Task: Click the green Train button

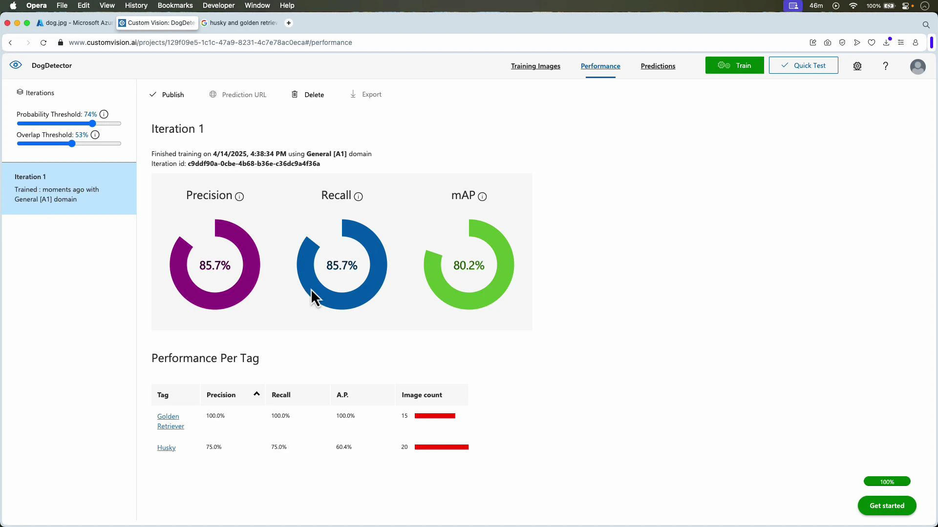Action: tap(734, 65)
